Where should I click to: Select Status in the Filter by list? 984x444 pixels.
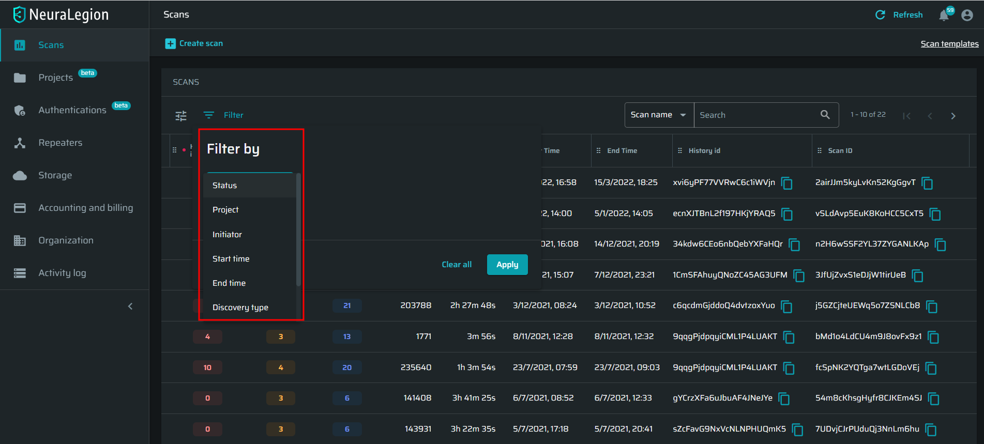[x=250, y=186]
